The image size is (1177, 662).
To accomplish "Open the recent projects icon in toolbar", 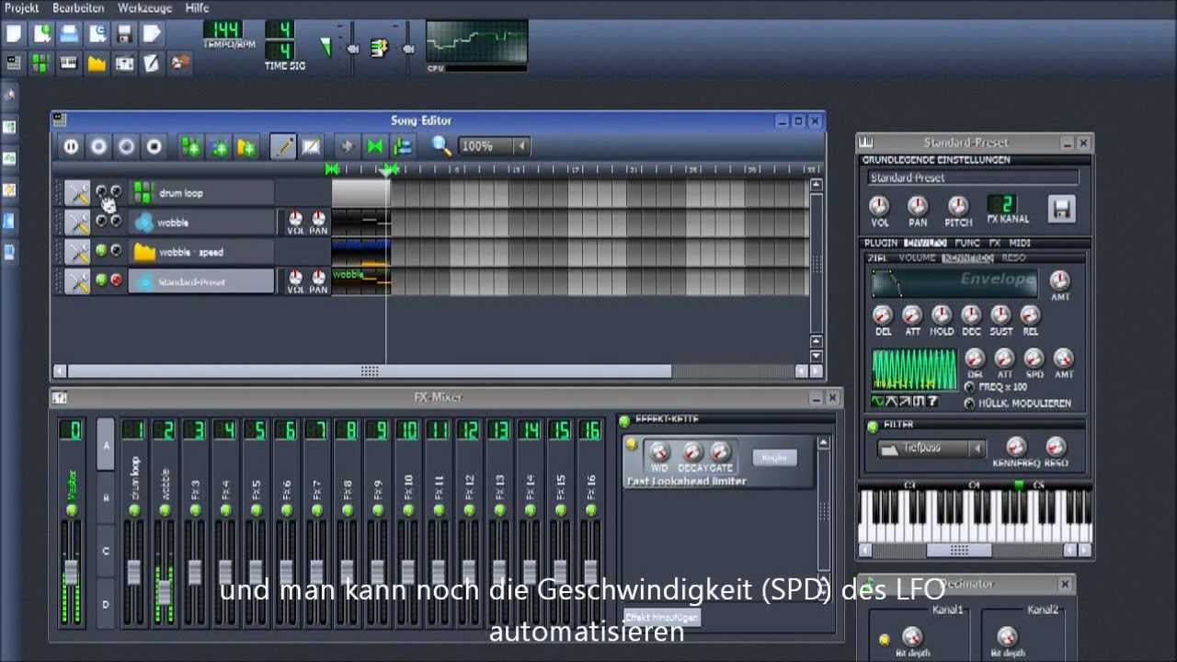I will 97,35.
